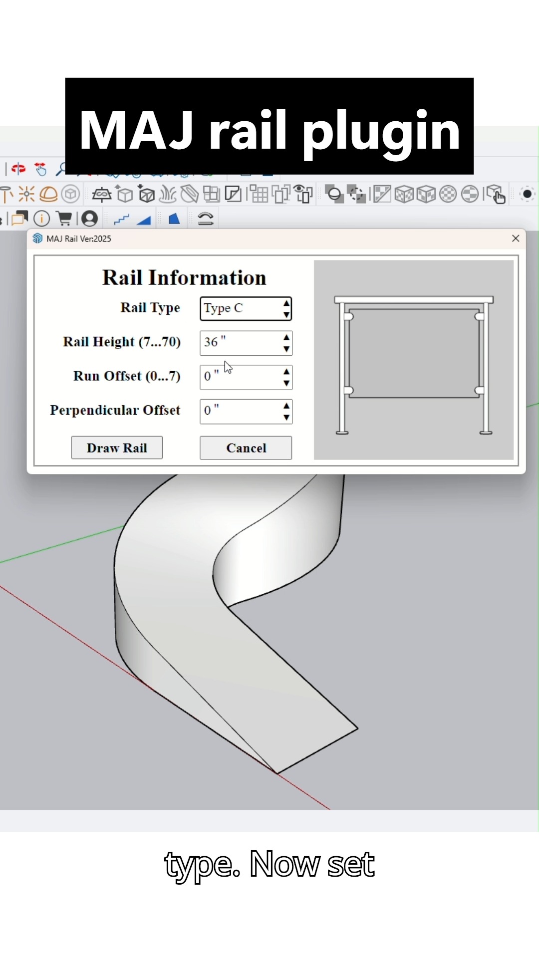Select the Sandbox Drape tool
Image resolution: width=539 pixels, height=958 pixels.
[168, 194]
